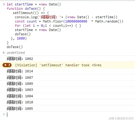
Task: Select the log entry 间隔时间: 1014
Action: [x=20, y=71]
